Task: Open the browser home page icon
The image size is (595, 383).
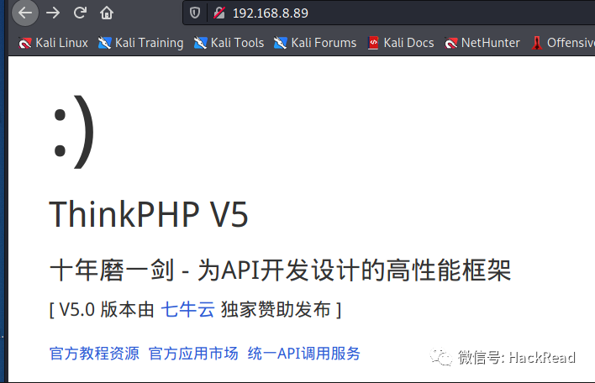Action: 107,13
